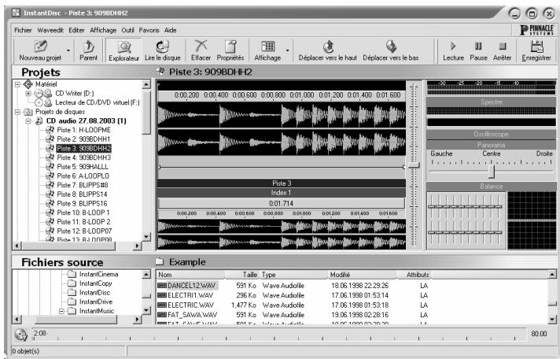Select track Piste 7: BLIPPS#8
The height and width of the screenshot is (359, 560).
pyautogui.click(x=83, y=185)
